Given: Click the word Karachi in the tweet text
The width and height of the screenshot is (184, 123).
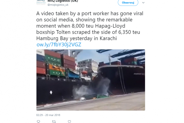Looking at the screenshot, I should coord(108,38).
